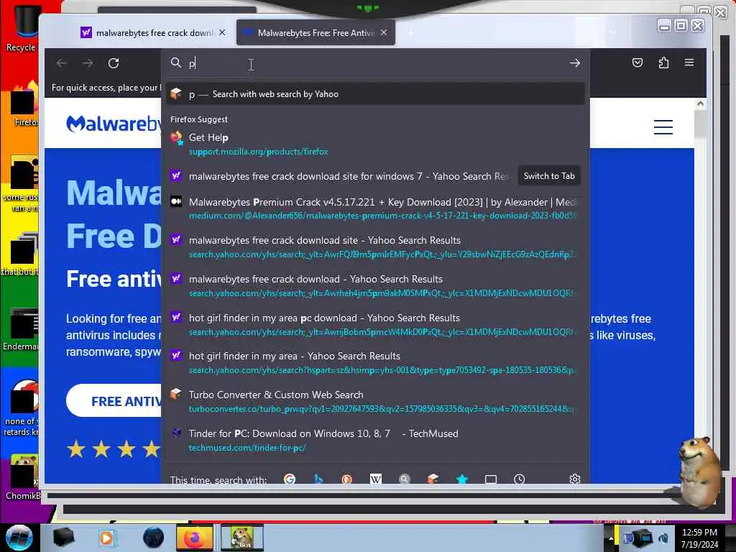
Task: Search this time with Google
Action: 290,479
